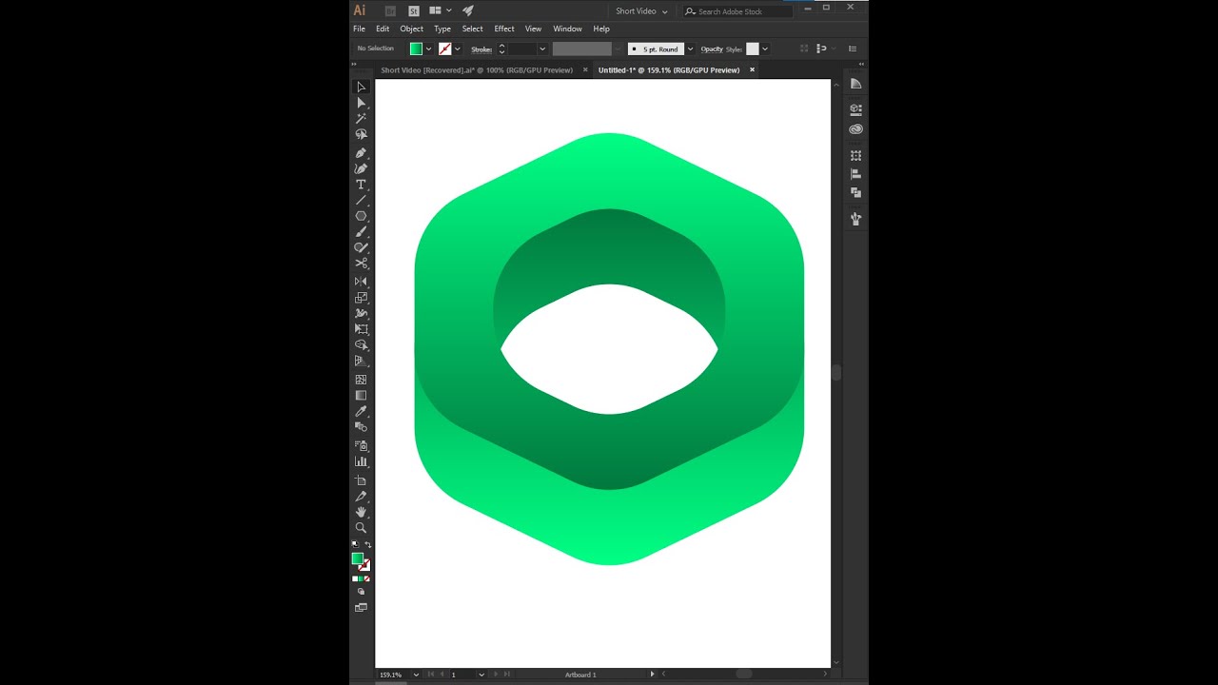Select the Direct Selection tool

[361, 103]
